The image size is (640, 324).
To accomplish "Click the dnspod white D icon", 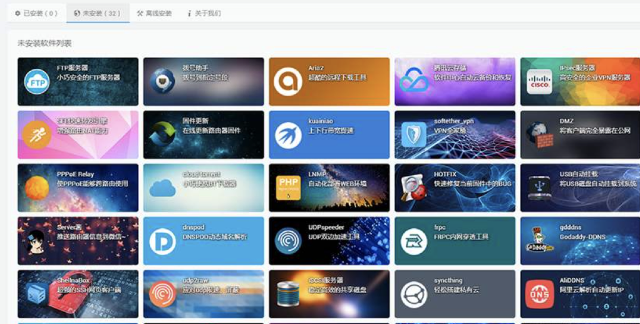I will (x=163, y=241).
